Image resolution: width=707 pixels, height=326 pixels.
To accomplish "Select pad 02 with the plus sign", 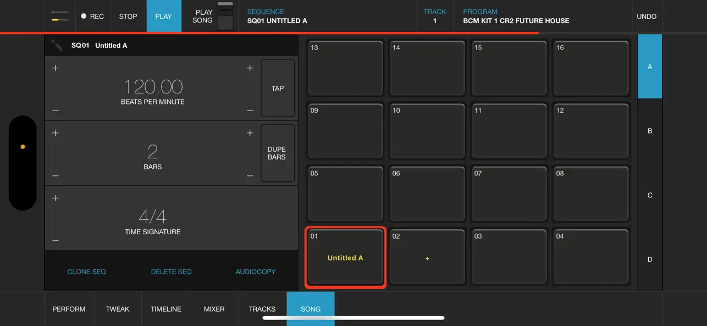I will pos(427,257).
